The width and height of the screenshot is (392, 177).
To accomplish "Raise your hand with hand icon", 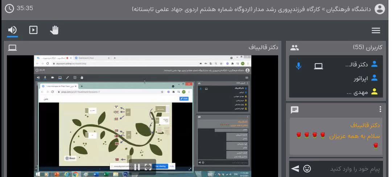I will click(x=54, y=30).
